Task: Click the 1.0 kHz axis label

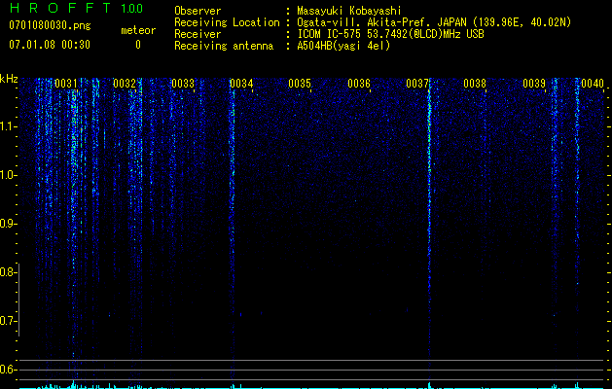Action: coord(8,175)
